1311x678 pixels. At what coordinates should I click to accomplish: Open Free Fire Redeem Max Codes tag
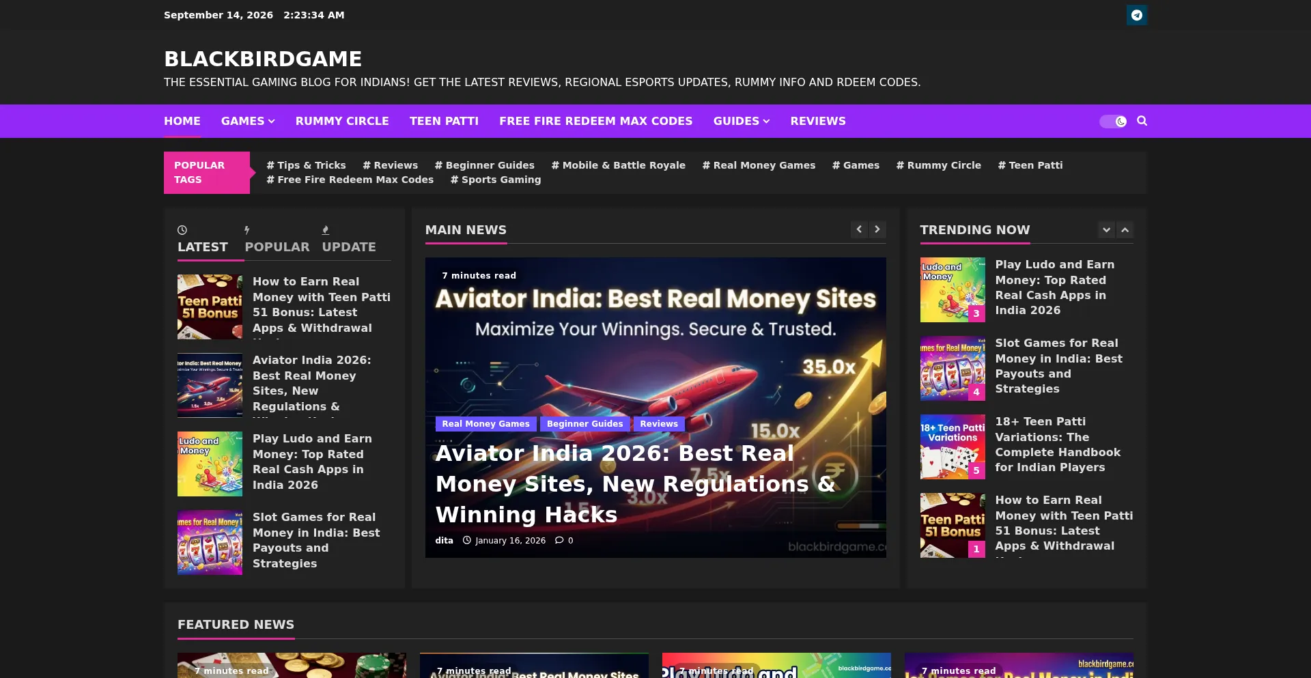(x=350, y=180)
